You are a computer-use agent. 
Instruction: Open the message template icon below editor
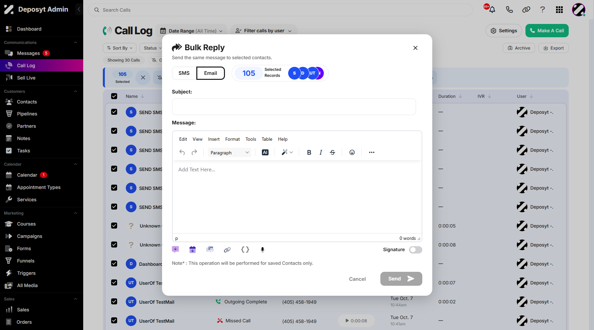pos(175,249)
